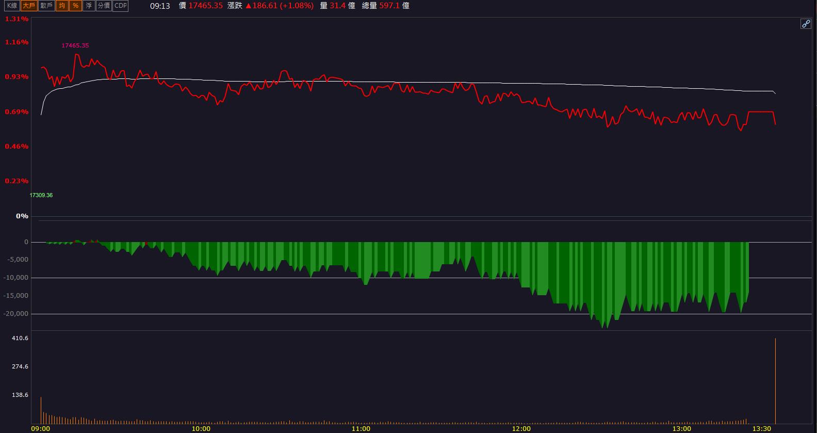Enable the CDP button
The width and height of the screenshot is (817, 433).
tap(120, 6)
